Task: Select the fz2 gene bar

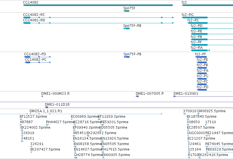Action: [x=207, y=5]
